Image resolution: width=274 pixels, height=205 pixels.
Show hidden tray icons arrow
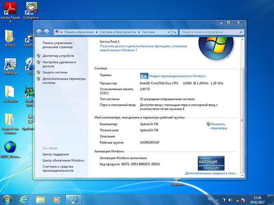[x=217, y=200]
